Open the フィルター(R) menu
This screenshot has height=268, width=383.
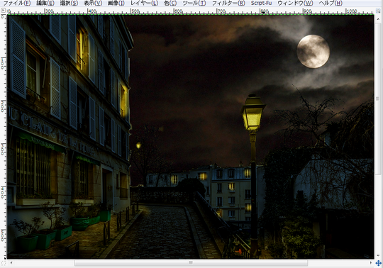(228, 3)
